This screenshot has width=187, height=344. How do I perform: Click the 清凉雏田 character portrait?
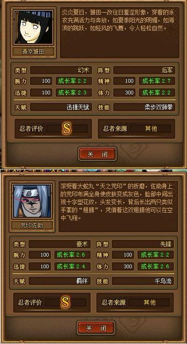[34, 27]
